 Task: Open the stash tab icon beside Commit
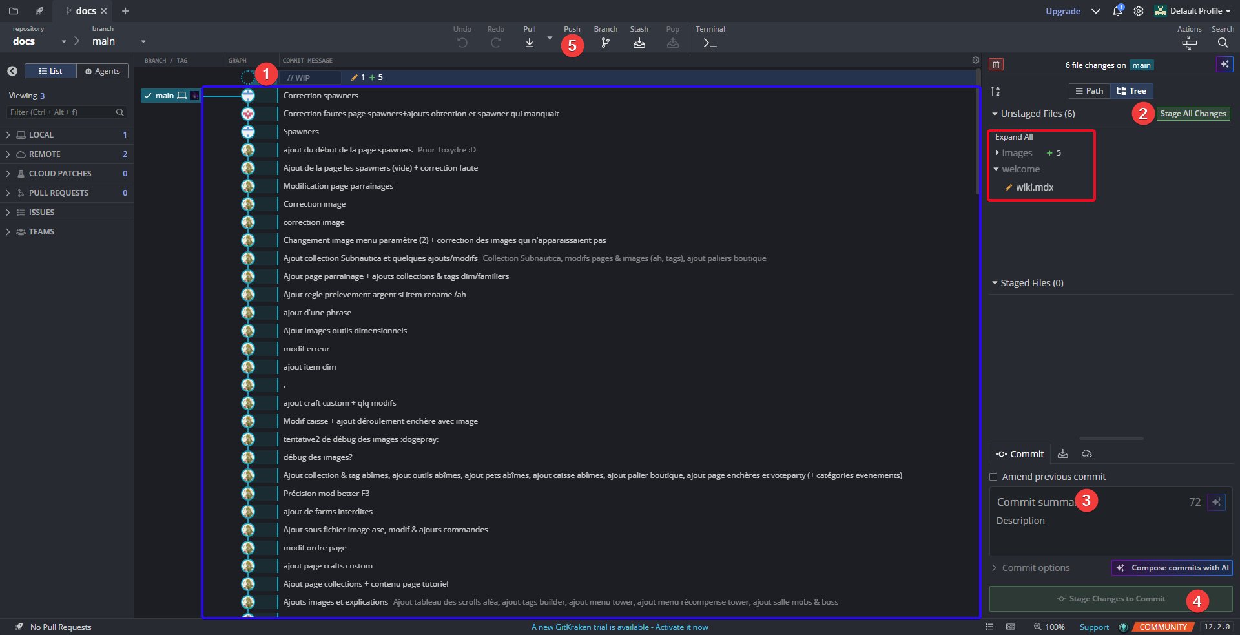coord(1062,454)
